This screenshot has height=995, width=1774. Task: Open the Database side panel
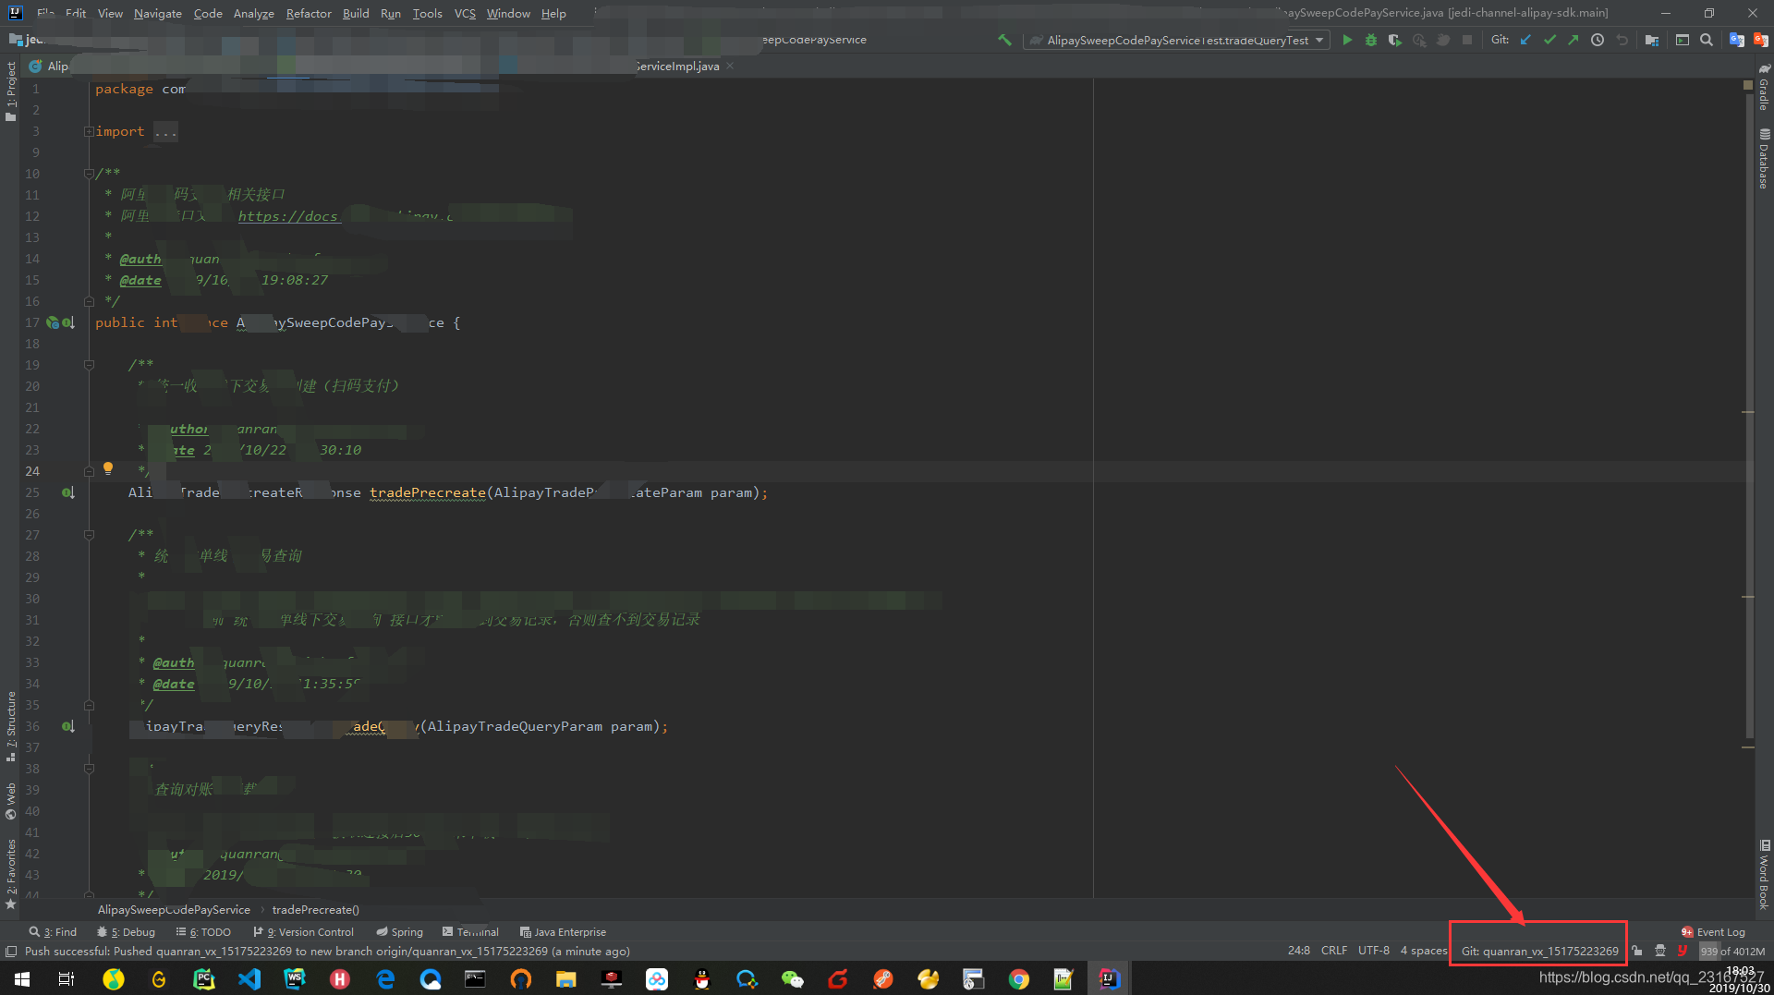pos(1764,159)
